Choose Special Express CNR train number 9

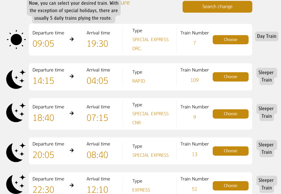point(230,114)
